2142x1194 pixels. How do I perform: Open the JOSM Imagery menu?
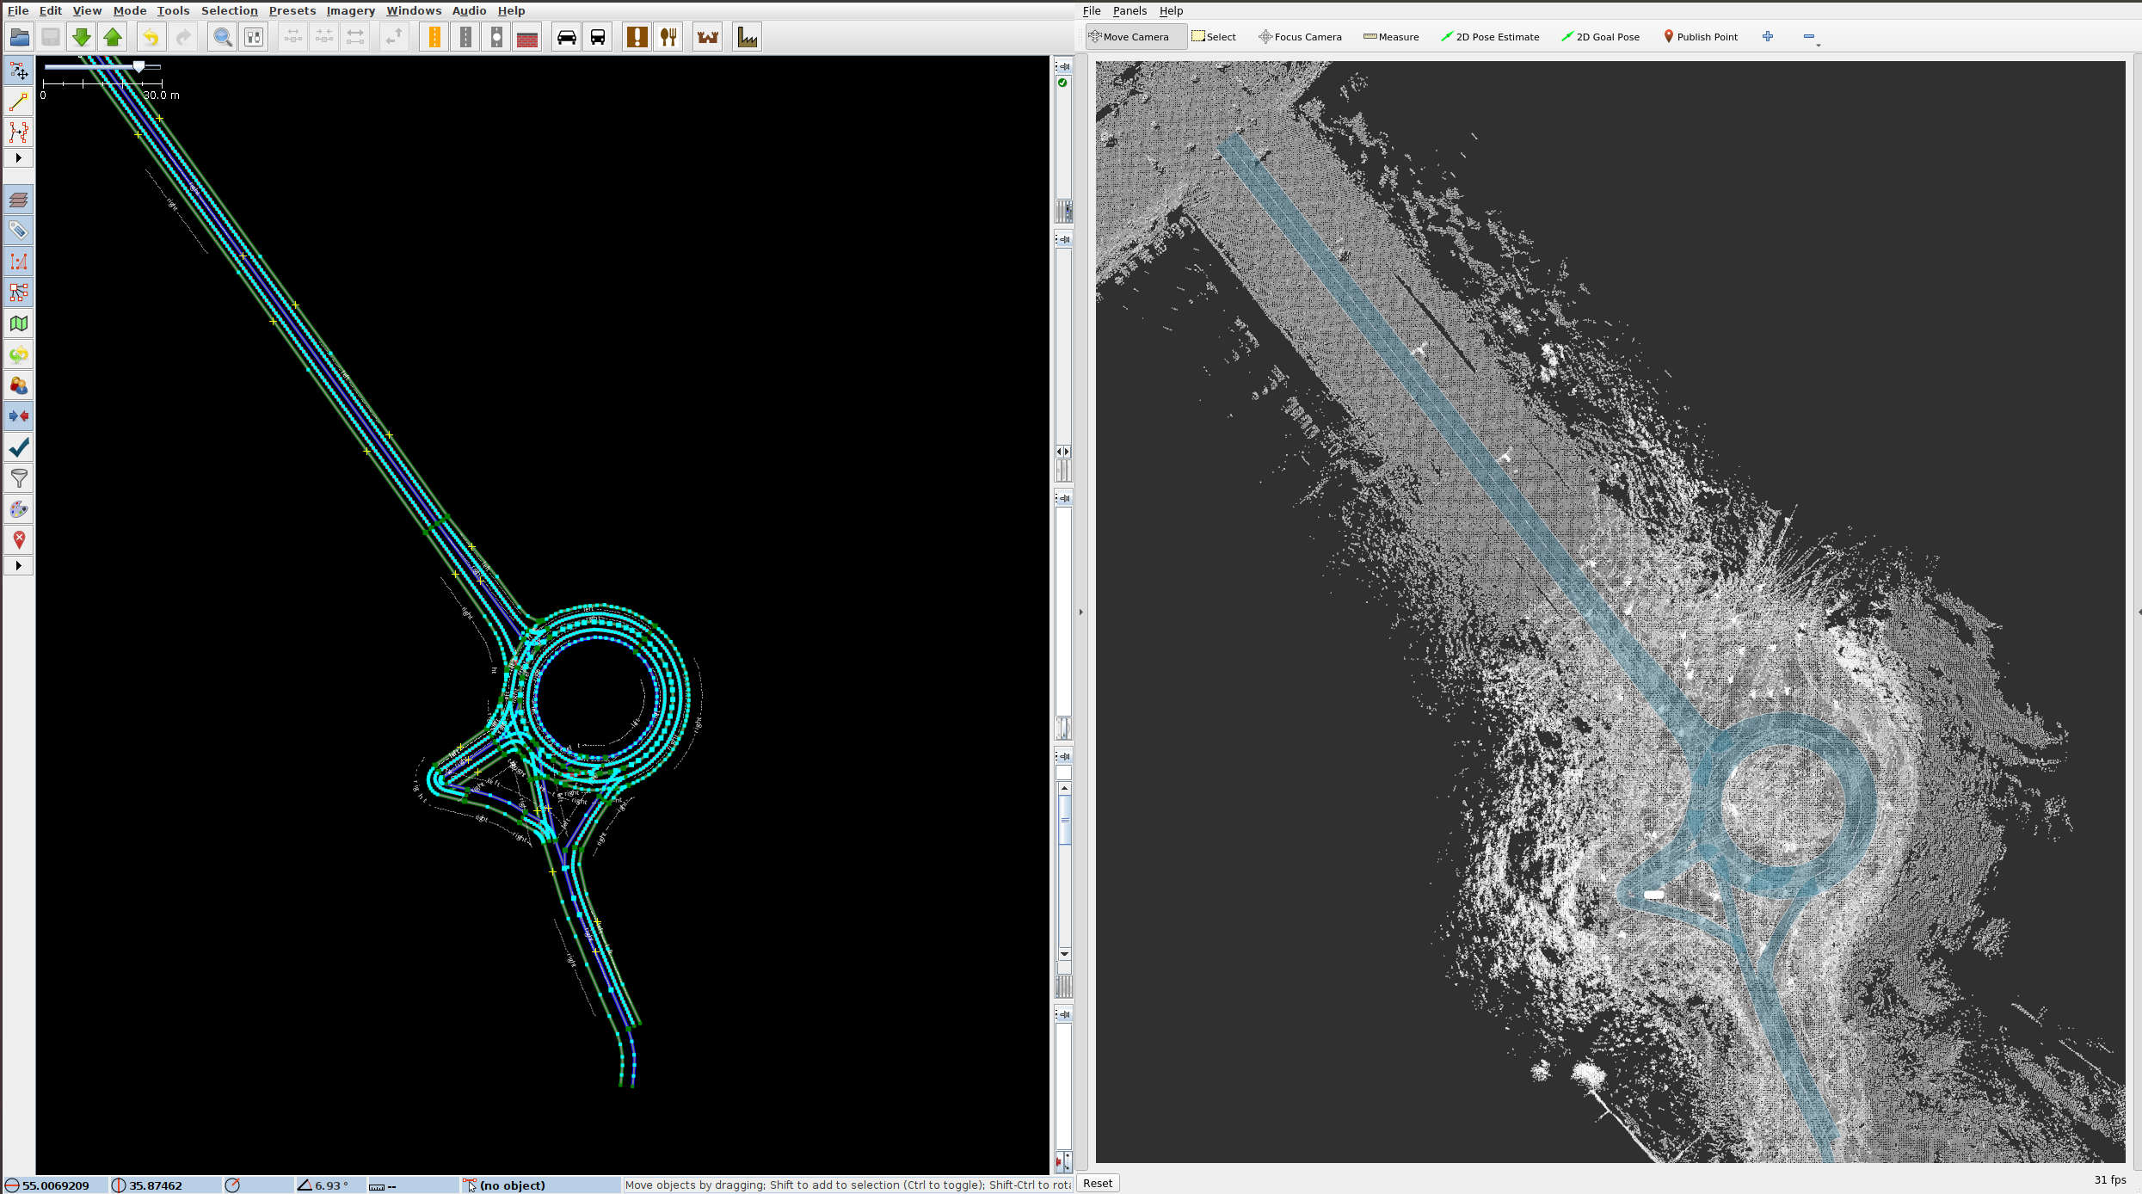350,10
